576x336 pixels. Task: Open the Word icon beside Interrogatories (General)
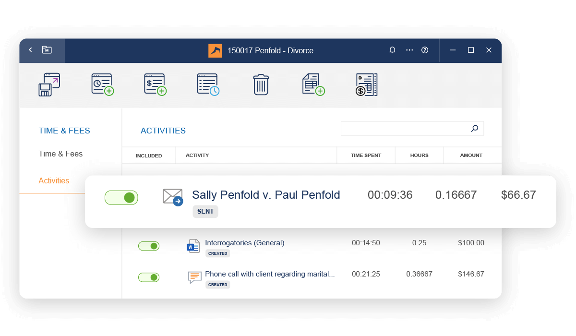coord(192,245)
